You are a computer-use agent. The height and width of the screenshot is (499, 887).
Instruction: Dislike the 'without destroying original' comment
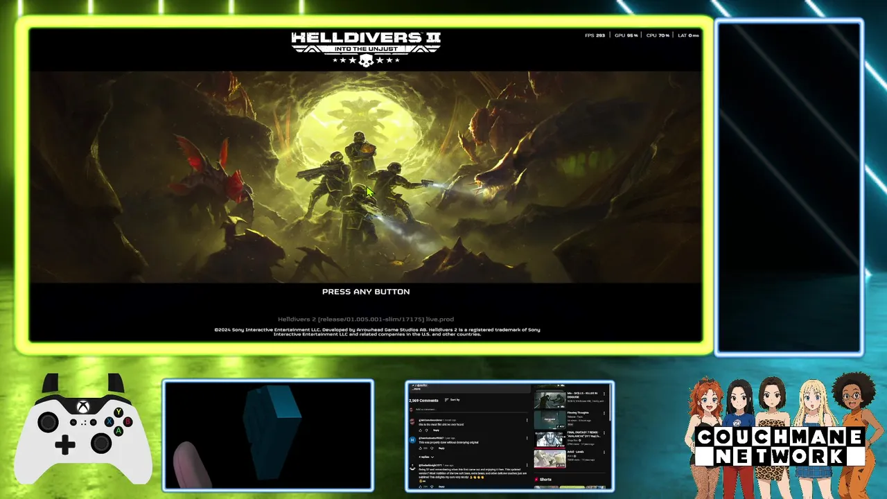(432, 448)
